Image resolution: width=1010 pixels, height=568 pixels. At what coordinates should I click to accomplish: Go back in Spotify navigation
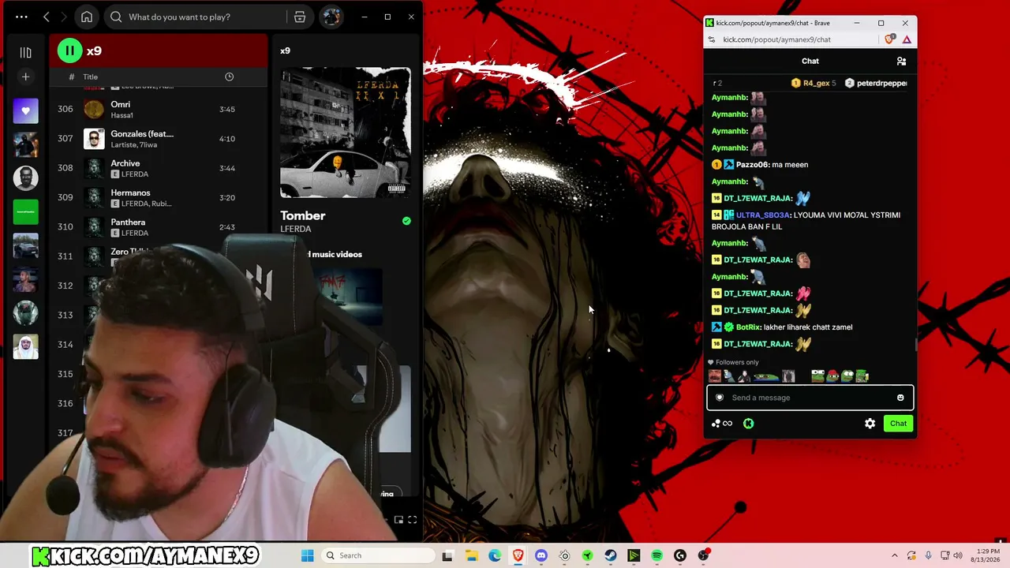tap(47, 17)
